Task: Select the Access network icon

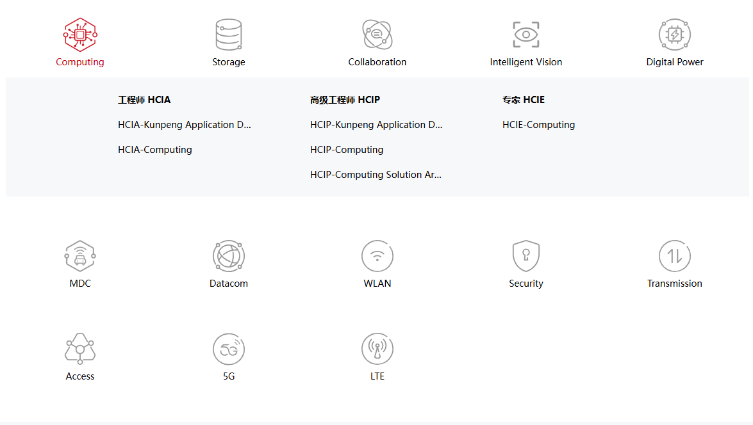Action: point(80,349)
